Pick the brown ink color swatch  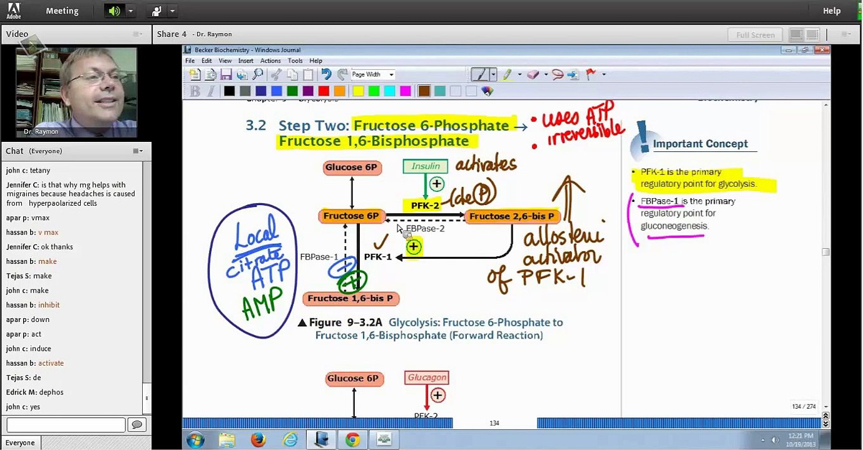(x=424, y=91)
